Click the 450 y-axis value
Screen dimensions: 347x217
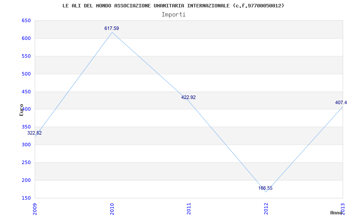pyautogui.click(x=26, y=92)
